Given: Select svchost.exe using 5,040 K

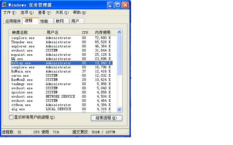Looking at the screenshot, I should pos(61,88).
